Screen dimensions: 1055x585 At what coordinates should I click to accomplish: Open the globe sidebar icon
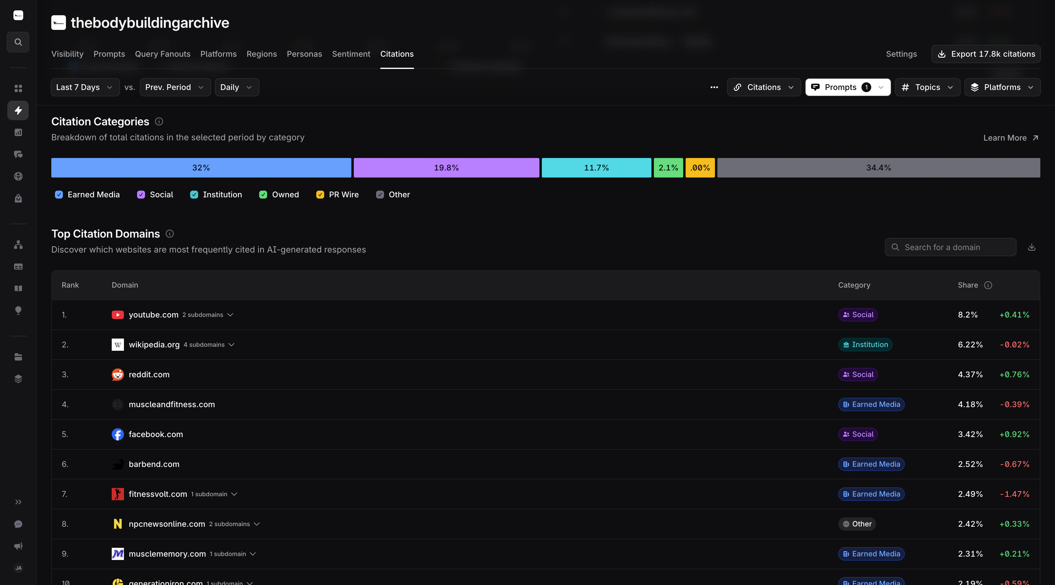pyautogui.click(x=18, y=176)
